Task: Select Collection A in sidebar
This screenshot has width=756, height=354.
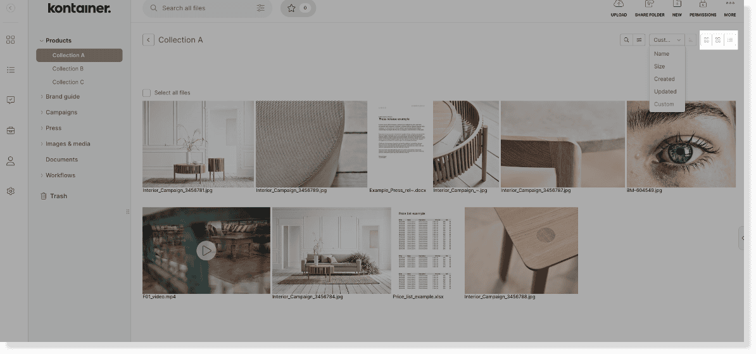Action: click(79, 55)
